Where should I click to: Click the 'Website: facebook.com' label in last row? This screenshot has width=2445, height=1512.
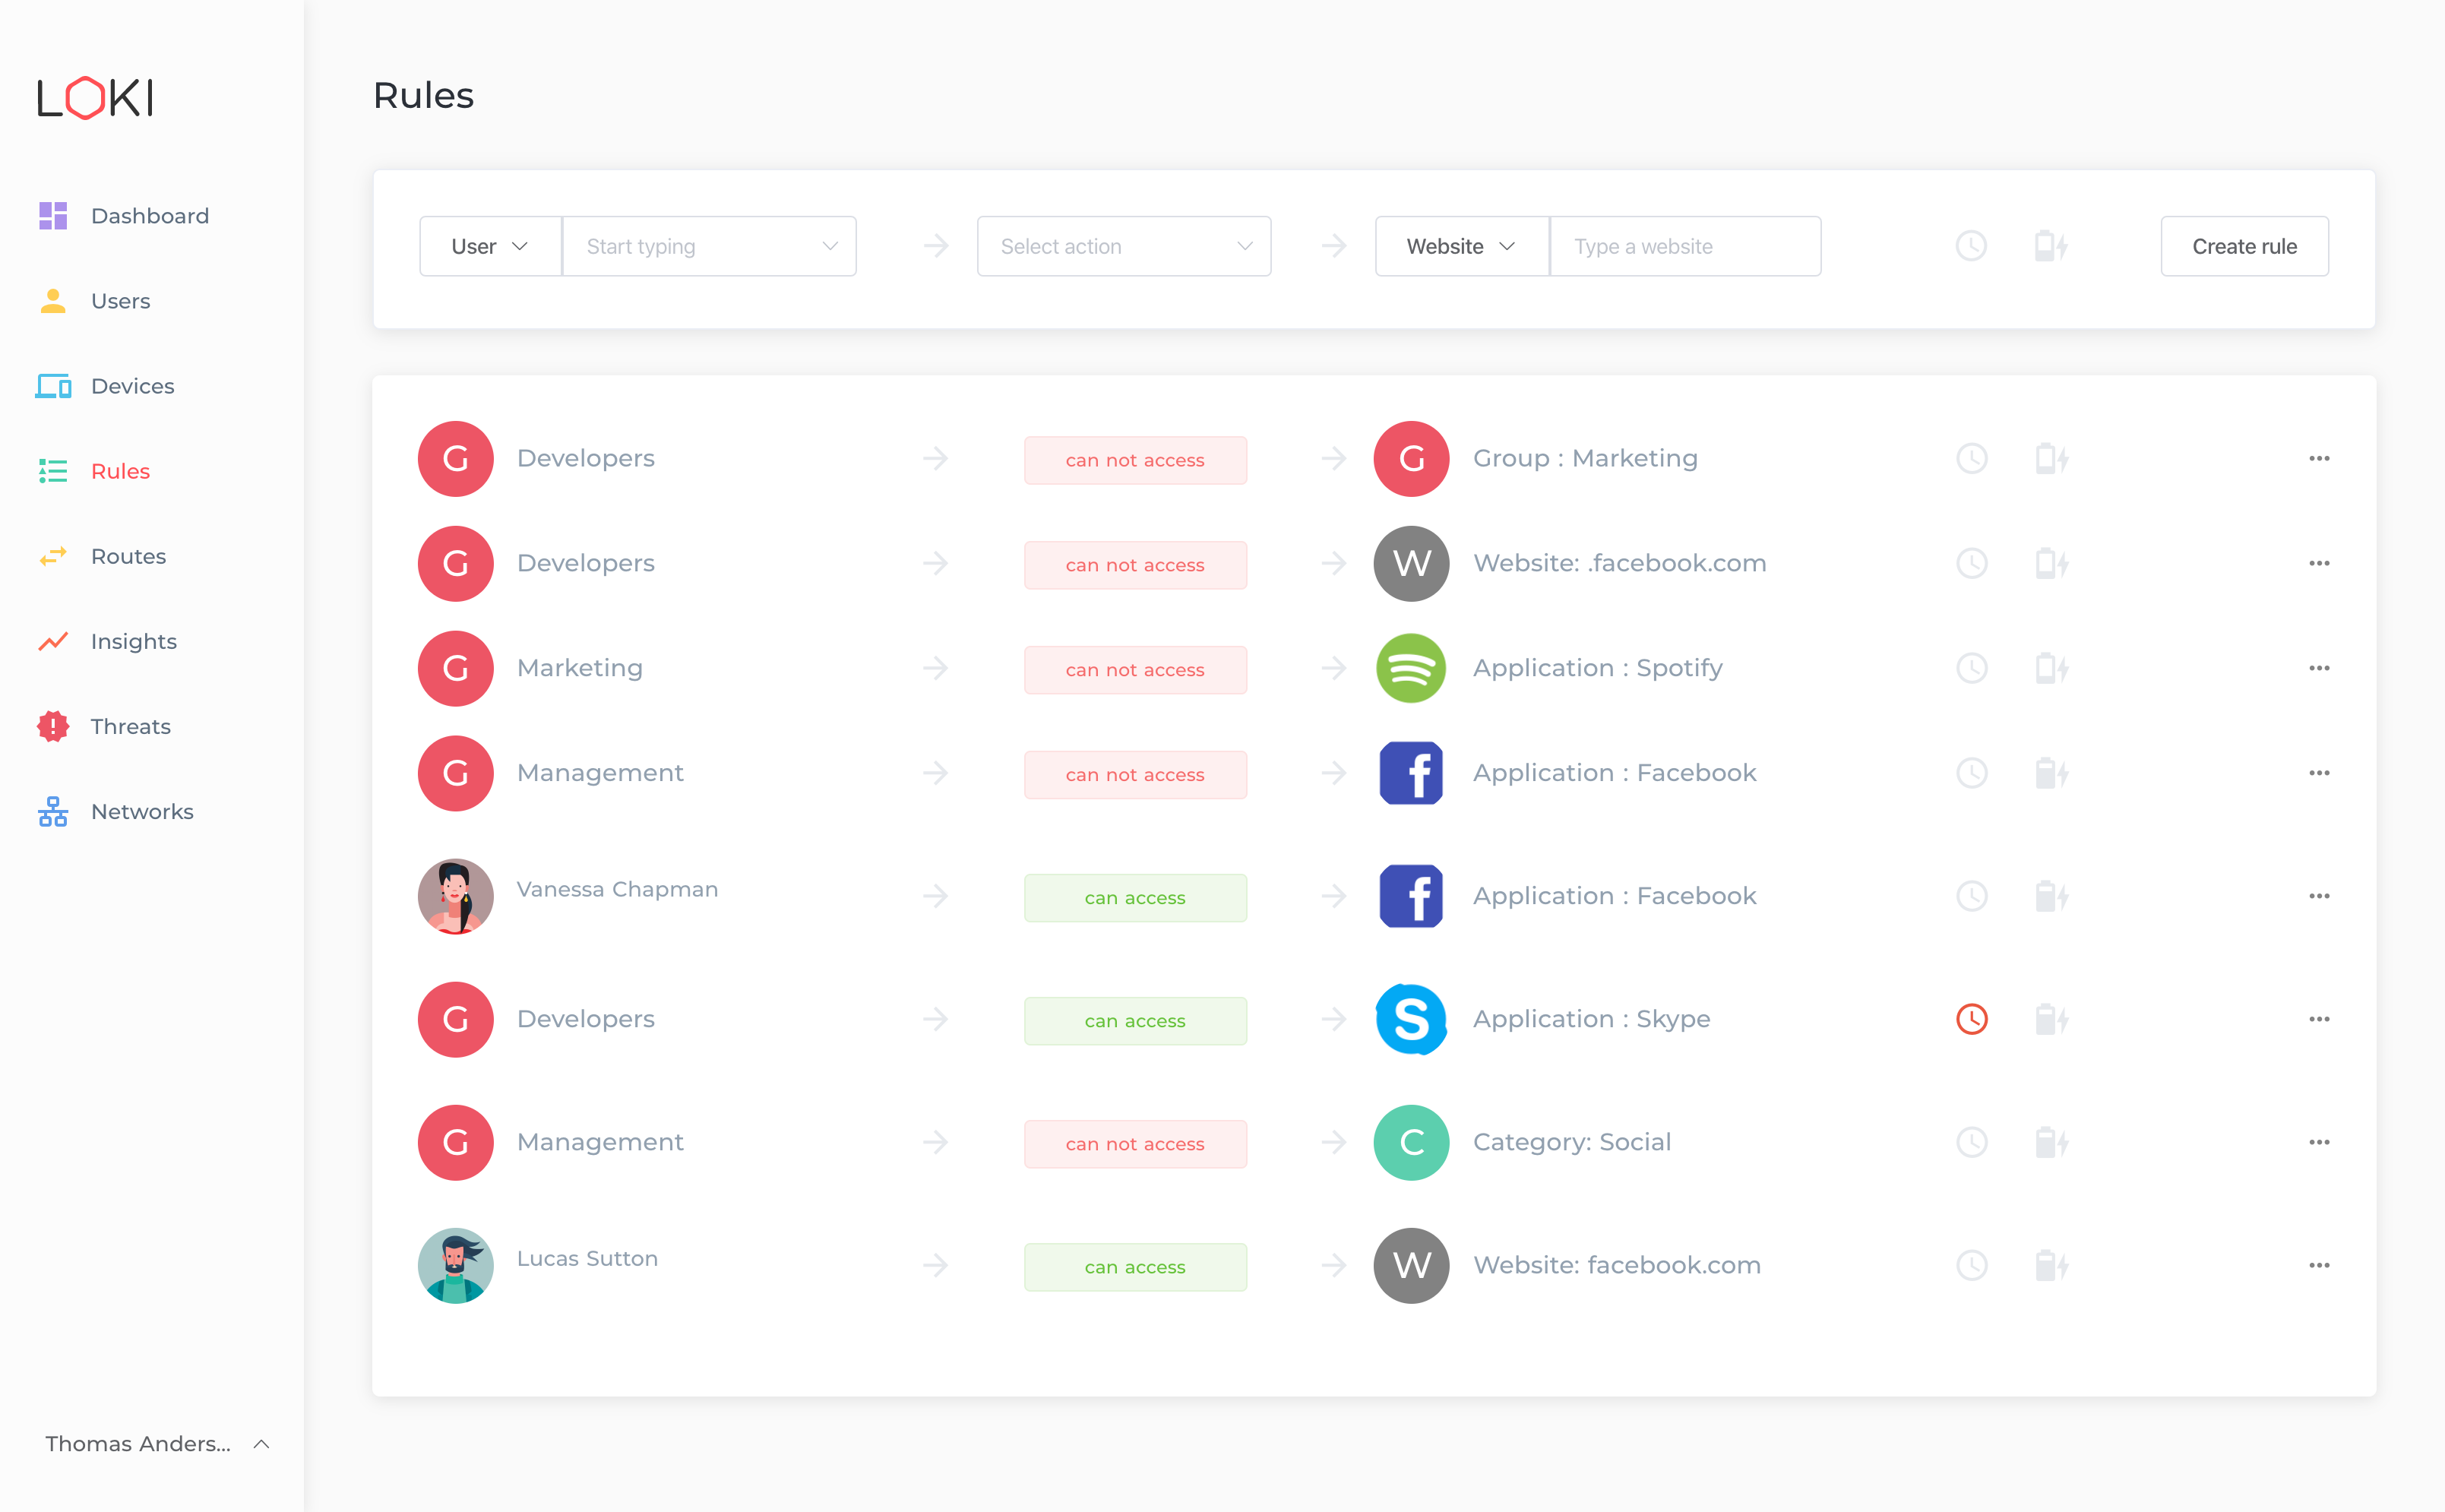pyautogui.click(x=1616, y=1265)
